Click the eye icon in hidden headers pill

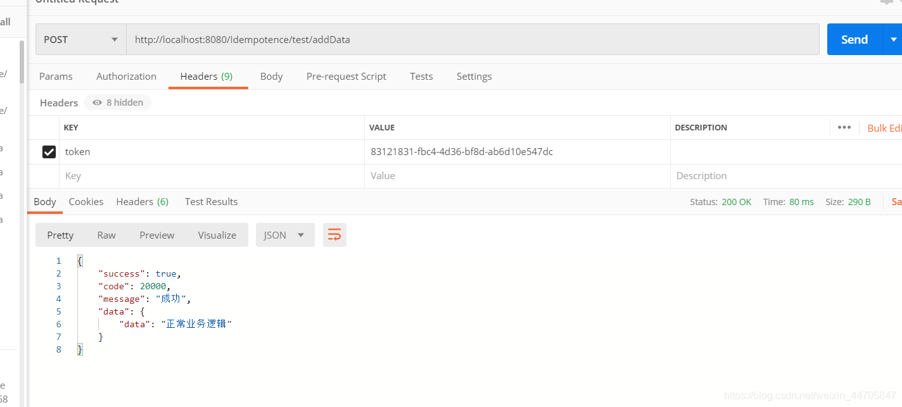pos(97,103)
